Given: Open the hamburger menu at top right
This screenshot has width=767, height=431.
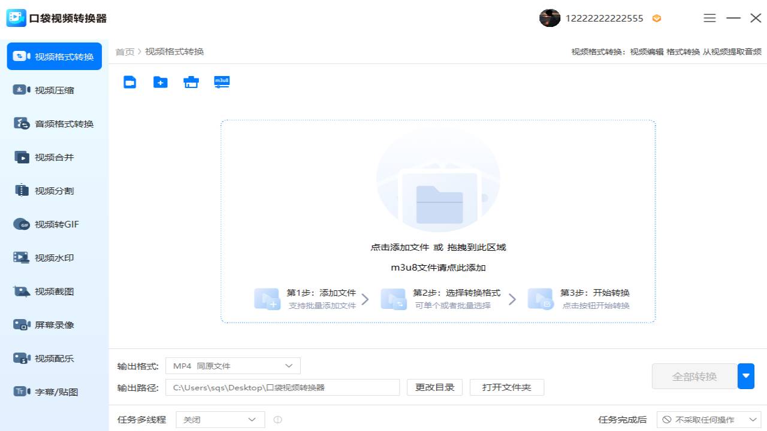Looking at the screenshot, I should [x=709, y=18].
